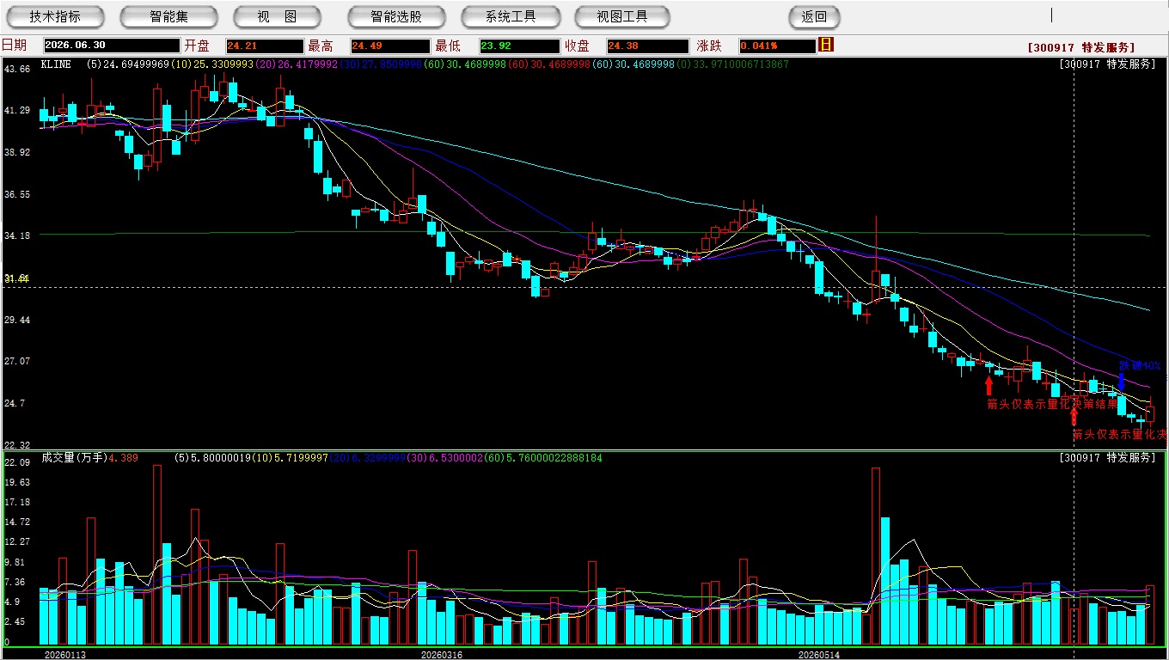Click the 箭头仅表示量化决策结果 annotation text
Screen dimensions: 1169x660
pos(1052,404)
